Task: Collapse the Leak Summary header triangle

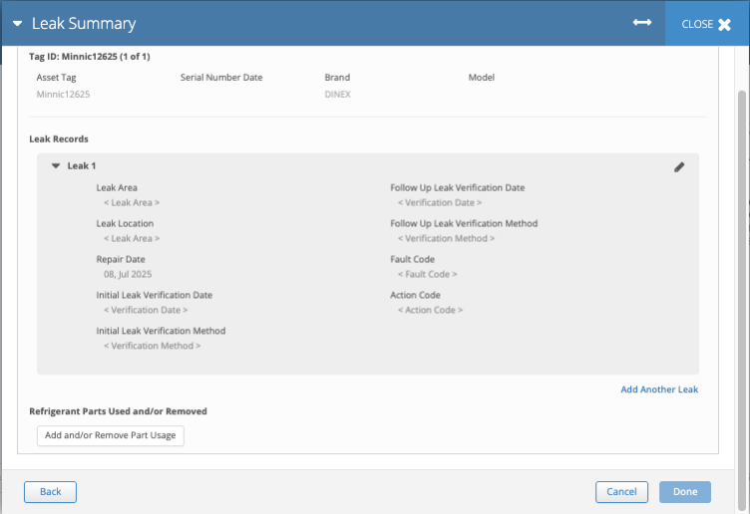Action: pos(18,24)
